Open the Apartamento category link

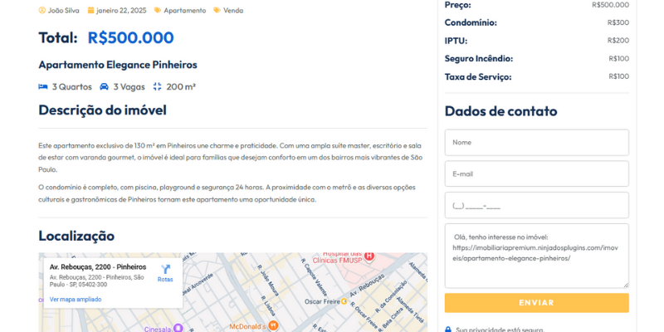(184, 11)
